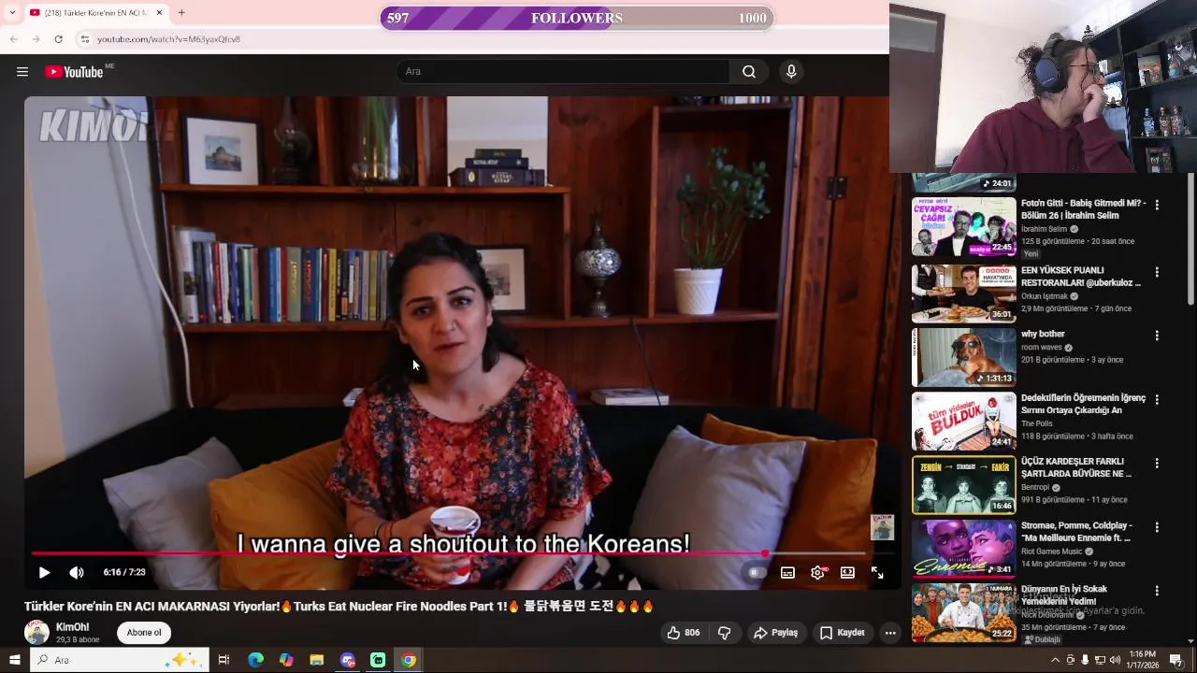The width and height of the screenshot is (1197, 673).
Task: Go back to the previous page
Action: [x=13, y=39]
